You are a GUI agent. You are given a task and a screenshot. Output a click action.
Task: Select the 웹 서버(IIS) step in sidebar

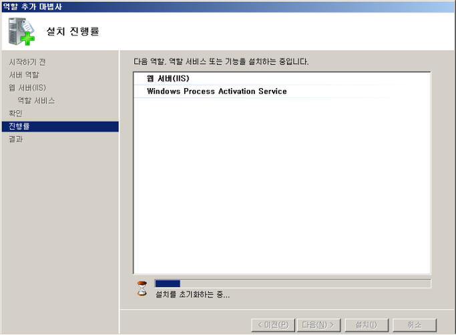pos(27,87)
